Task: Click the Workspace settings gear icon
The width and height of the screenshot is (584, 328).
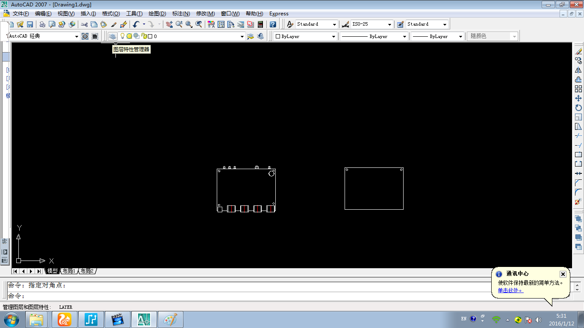Action: coord(85,36)
